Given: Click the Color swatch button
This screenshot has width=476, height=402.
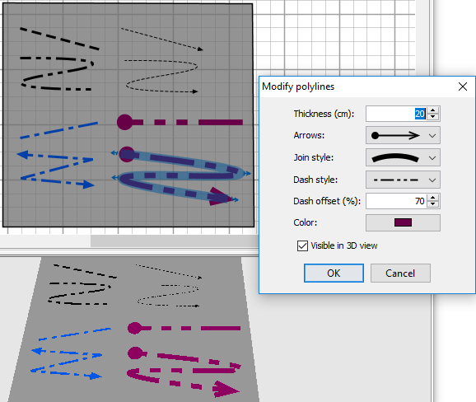Looking at the screenshot, I should (403, 222).
